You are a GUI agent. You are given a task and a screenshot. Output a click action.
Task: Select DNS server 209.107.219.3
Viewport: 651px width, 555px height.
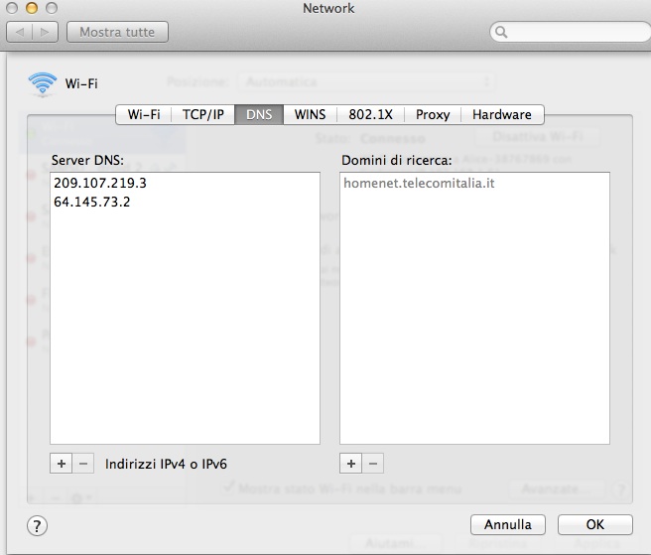pyautogui.click(x=100, y=184)
